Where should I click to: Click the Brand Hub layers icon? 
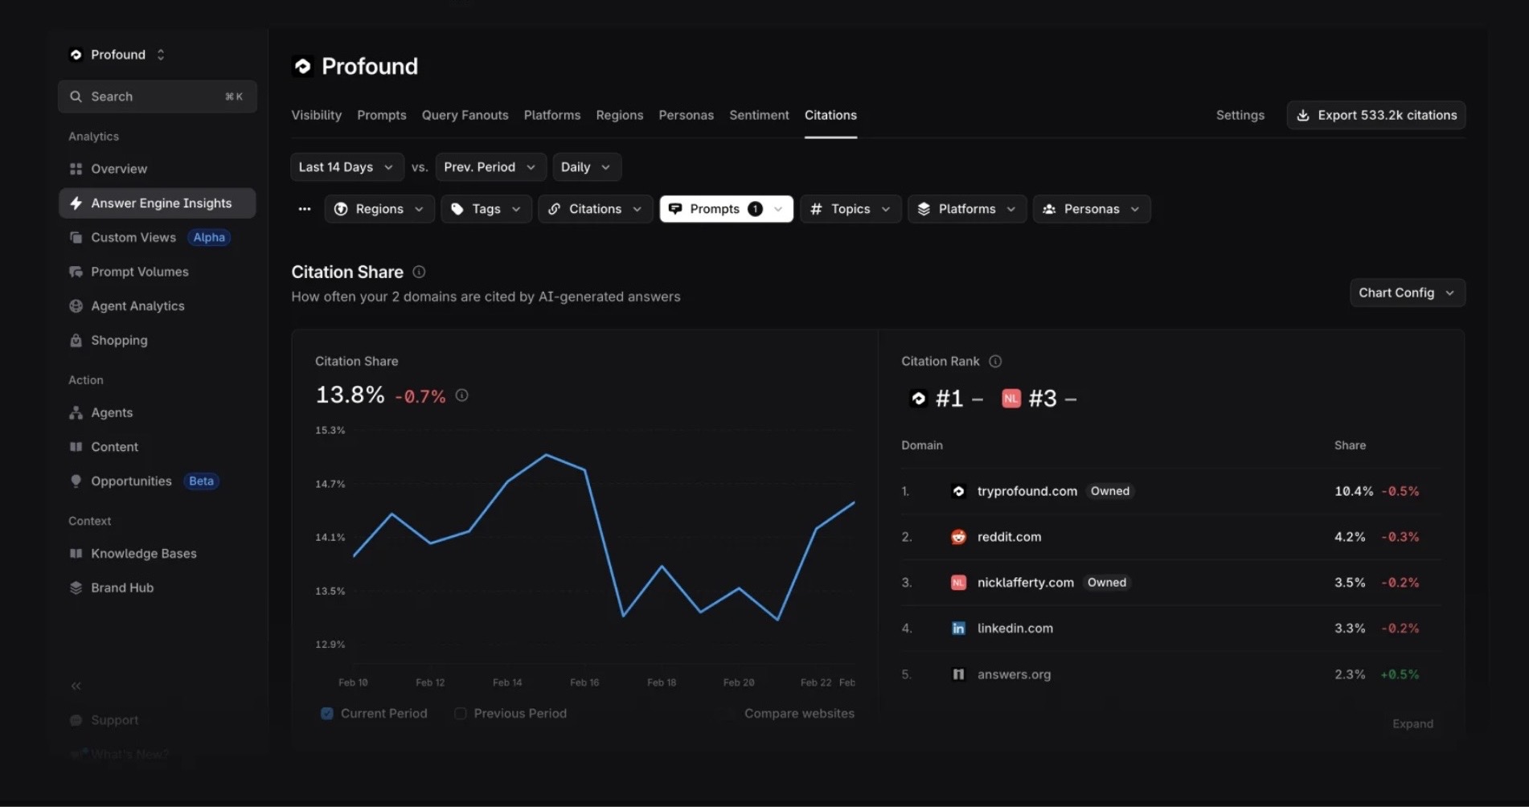(76, 588)
